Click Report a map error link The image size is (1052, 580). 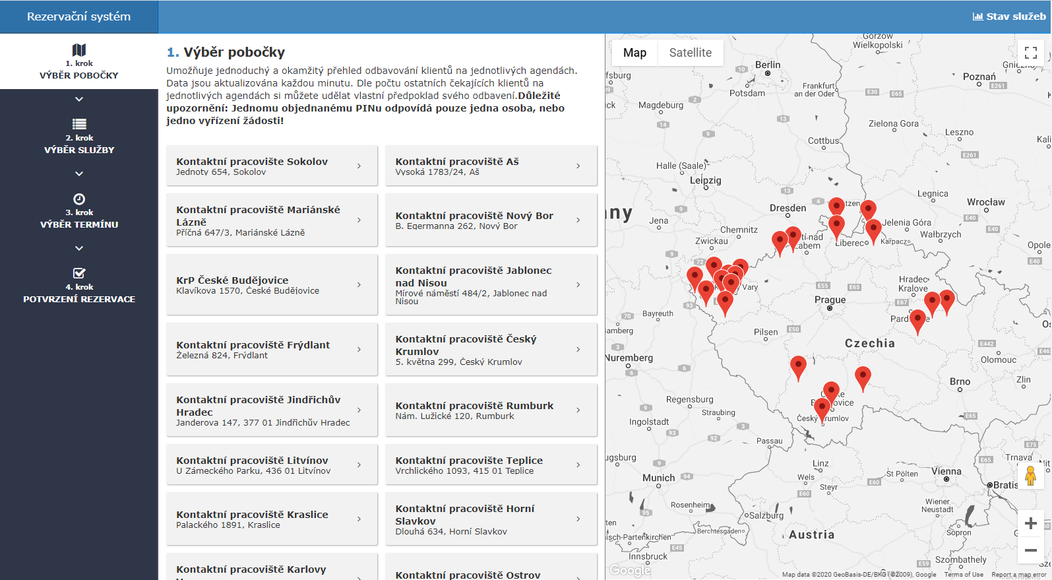[1019, 575]
